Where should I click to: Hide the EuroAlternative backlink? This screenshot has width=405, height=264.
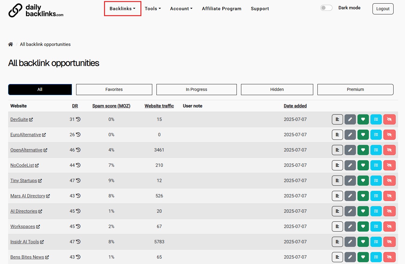pos(389,135)
